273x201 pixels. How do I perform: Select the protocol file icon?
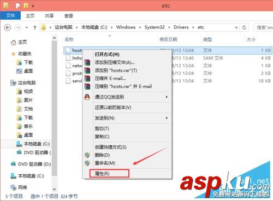tap(68, 73)
